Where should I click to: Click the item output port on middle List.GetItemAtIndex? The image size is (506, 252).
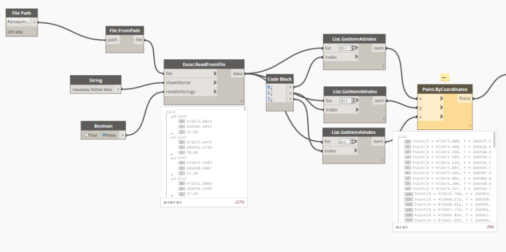(x=379, y=100)
